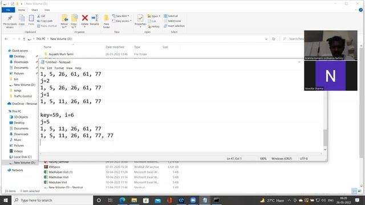The height and width of the screenshot is (205, 365).
Task: Open File Explorer from taskbar
Action: click(134, 200)
